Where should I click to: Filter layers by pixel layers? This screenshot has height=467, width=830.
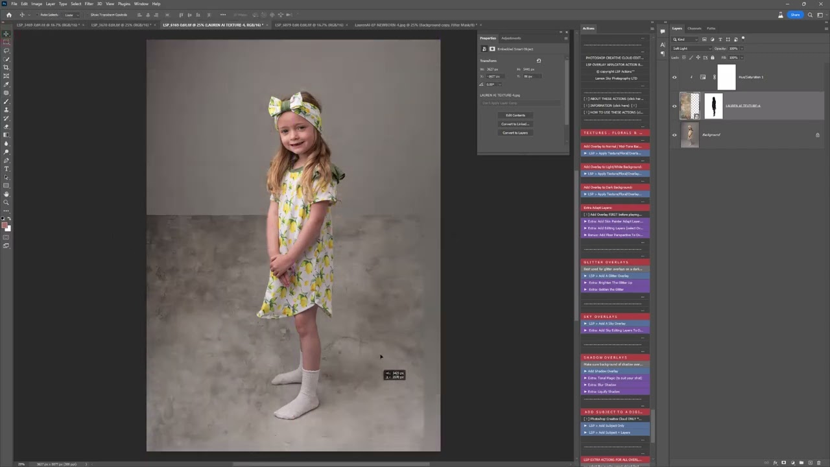pyautogui.click(x=704, y=39)
